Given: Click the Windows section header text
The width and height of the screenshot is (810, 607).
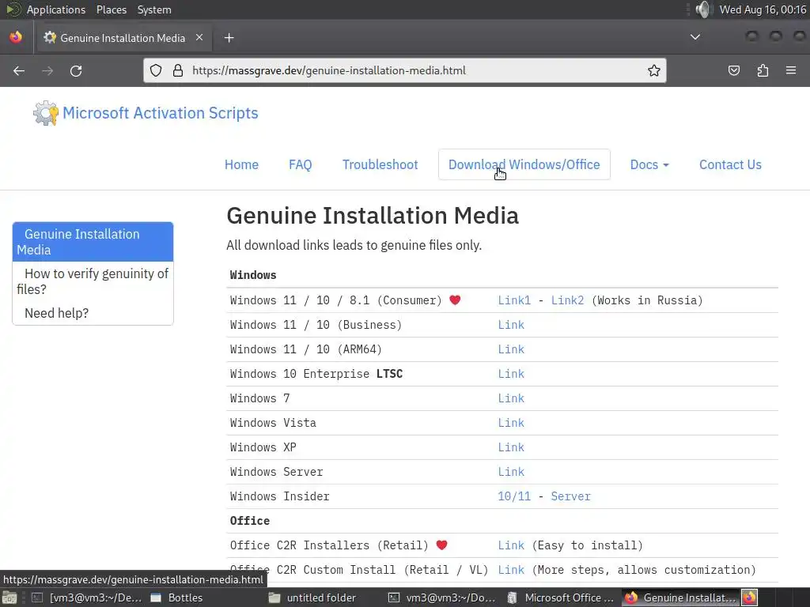Looking at the screenshot, I should [x=253, y=275].
